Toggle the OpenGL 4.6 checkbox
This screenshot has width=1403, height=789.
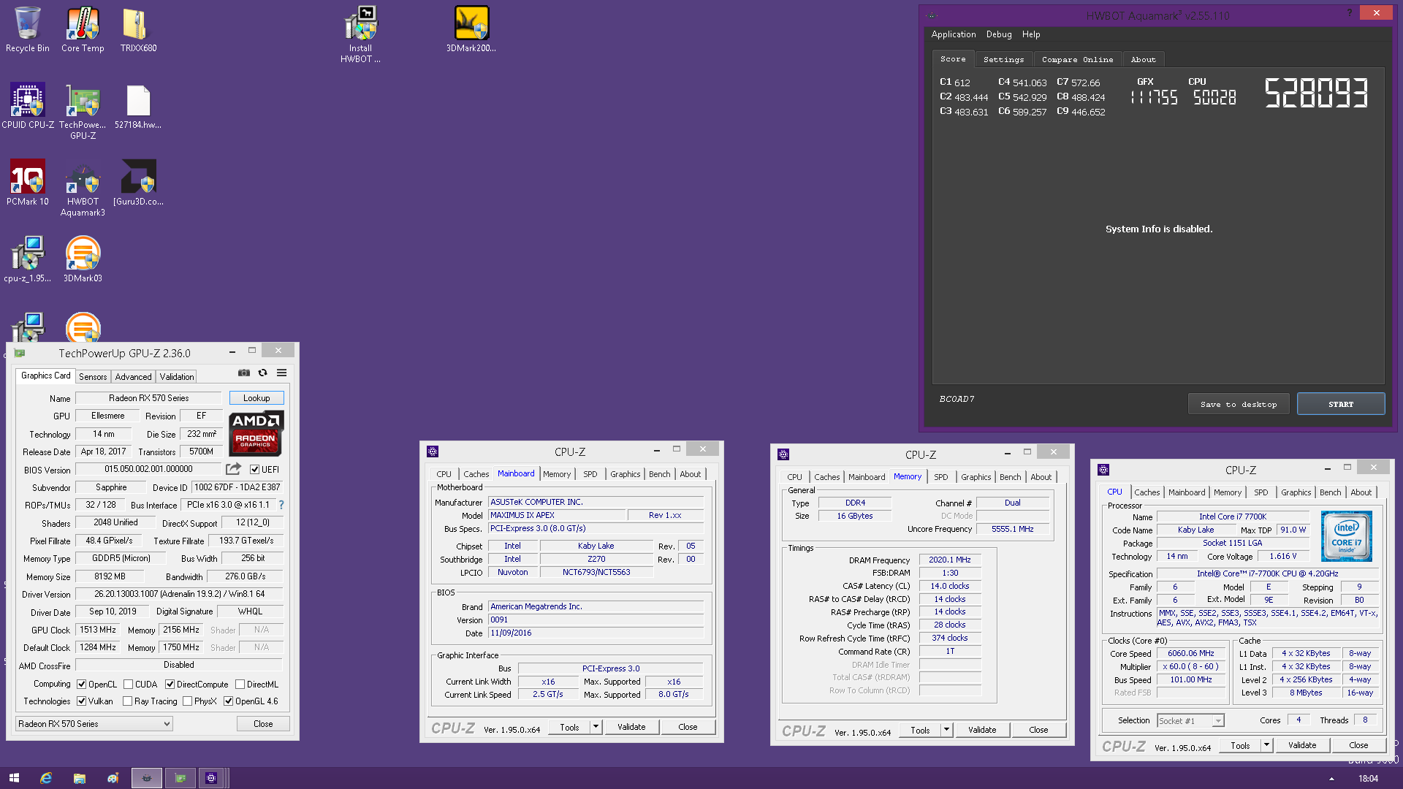(x=228, y=701)
